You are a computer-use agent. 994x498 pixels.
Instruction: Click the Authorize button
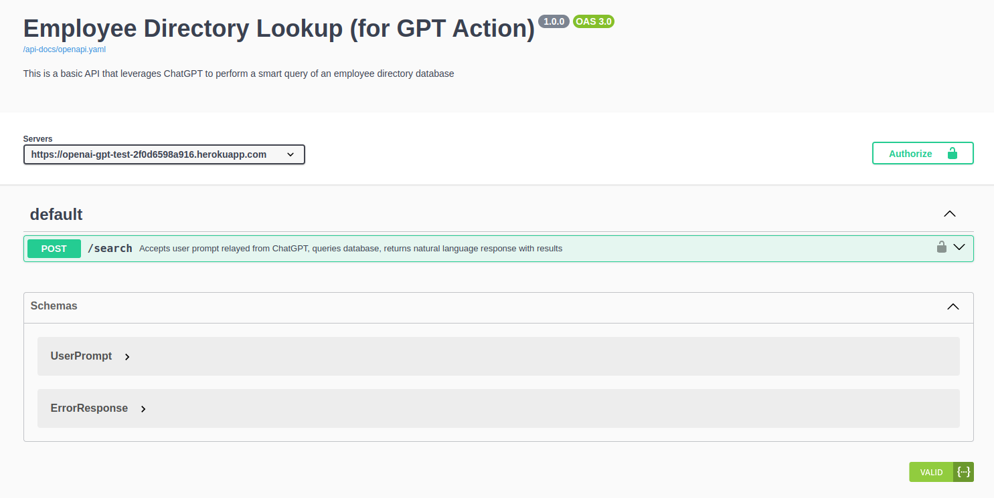[x=922, y=153]
